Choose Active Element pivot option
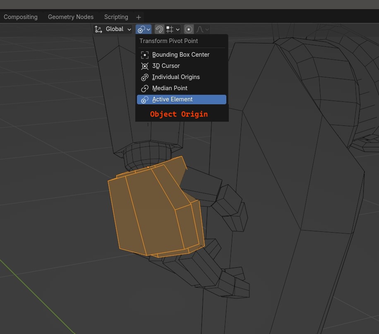 [x=182, y=99]
